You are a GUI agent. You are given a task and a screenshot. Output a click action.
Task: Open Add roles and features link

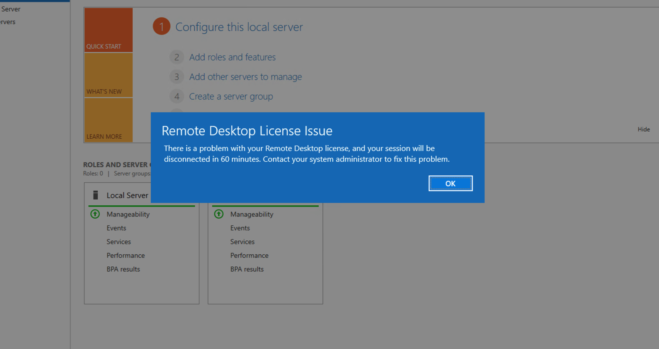[232, 57]
